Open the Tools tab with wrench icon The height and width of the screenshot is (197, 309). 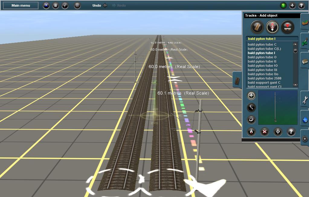point(305,100)
